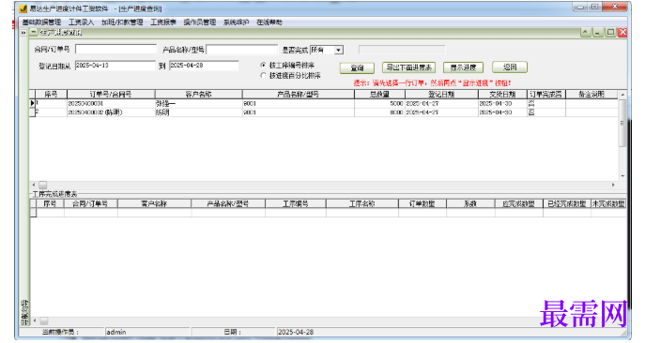This screenshot has width=645, height=343.
Task: Click the 显示进度 button
Action: [x=463, y=67]
